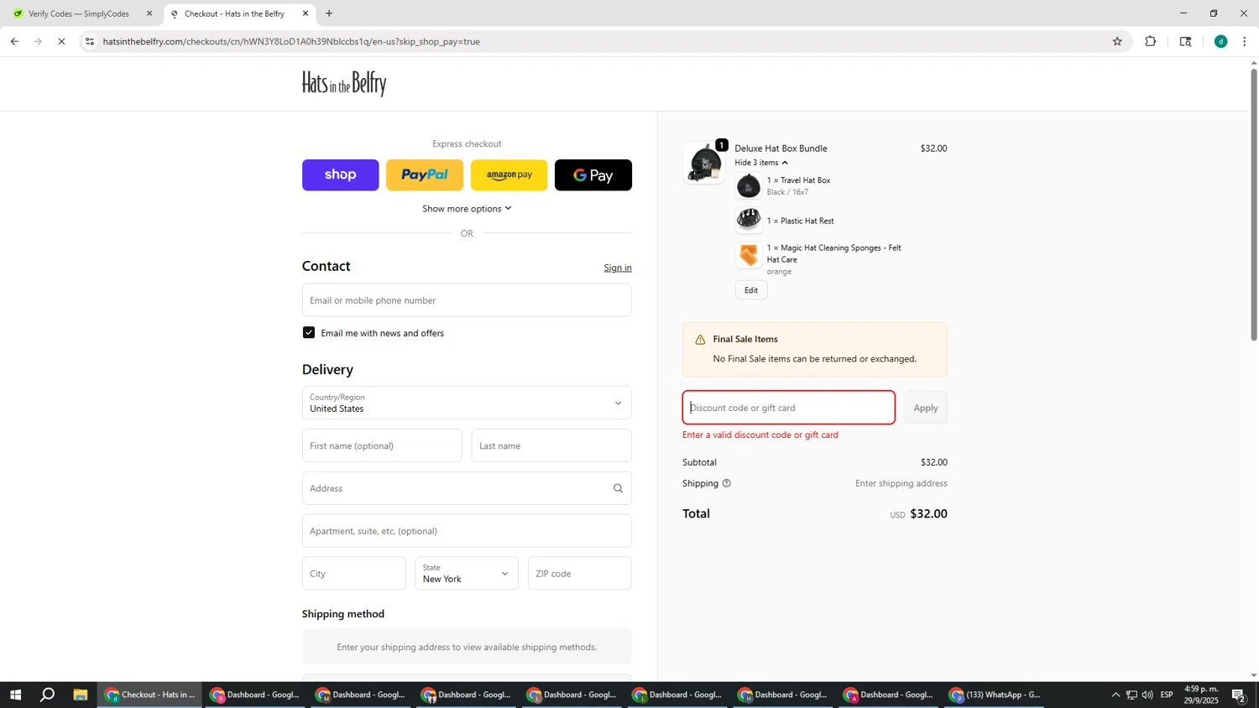Open the volume control in system tray
Screen dimensions: 1259x708
coord(1147,695)
